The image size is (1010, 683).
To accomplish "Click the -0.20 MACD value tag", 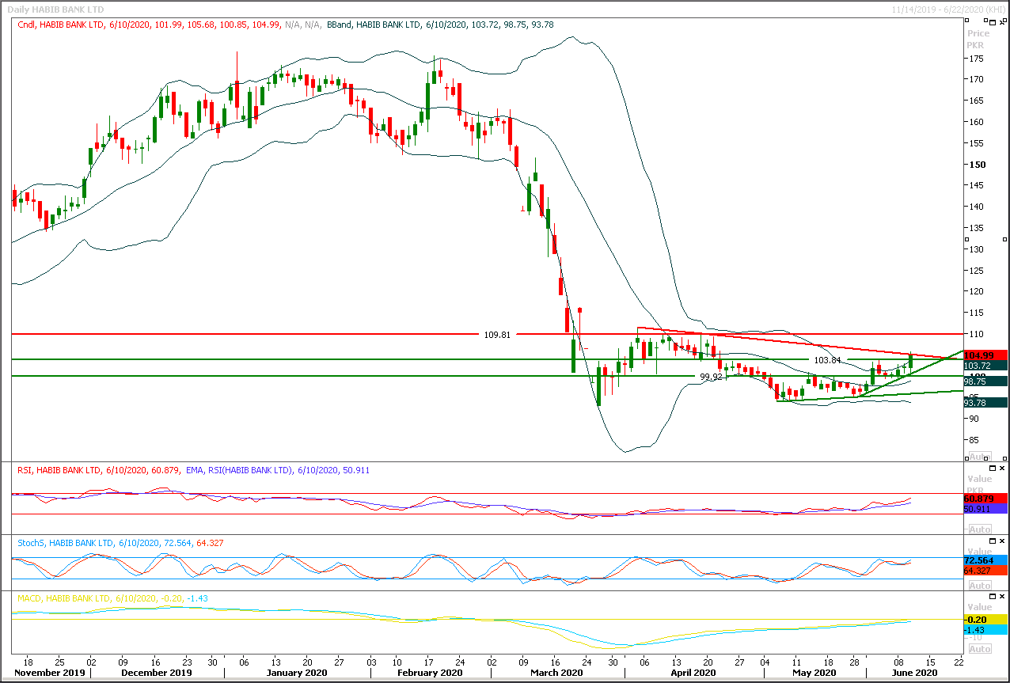I will point(985,619).
